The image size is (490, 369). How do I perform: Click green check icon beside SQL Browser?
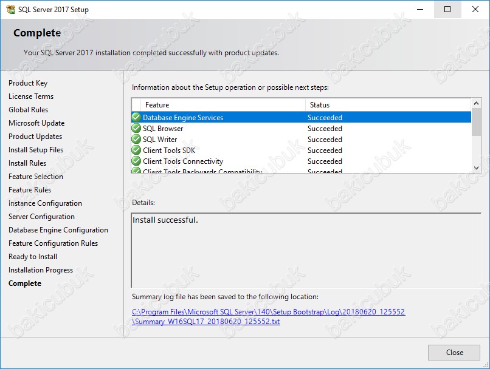click(136, 128)
